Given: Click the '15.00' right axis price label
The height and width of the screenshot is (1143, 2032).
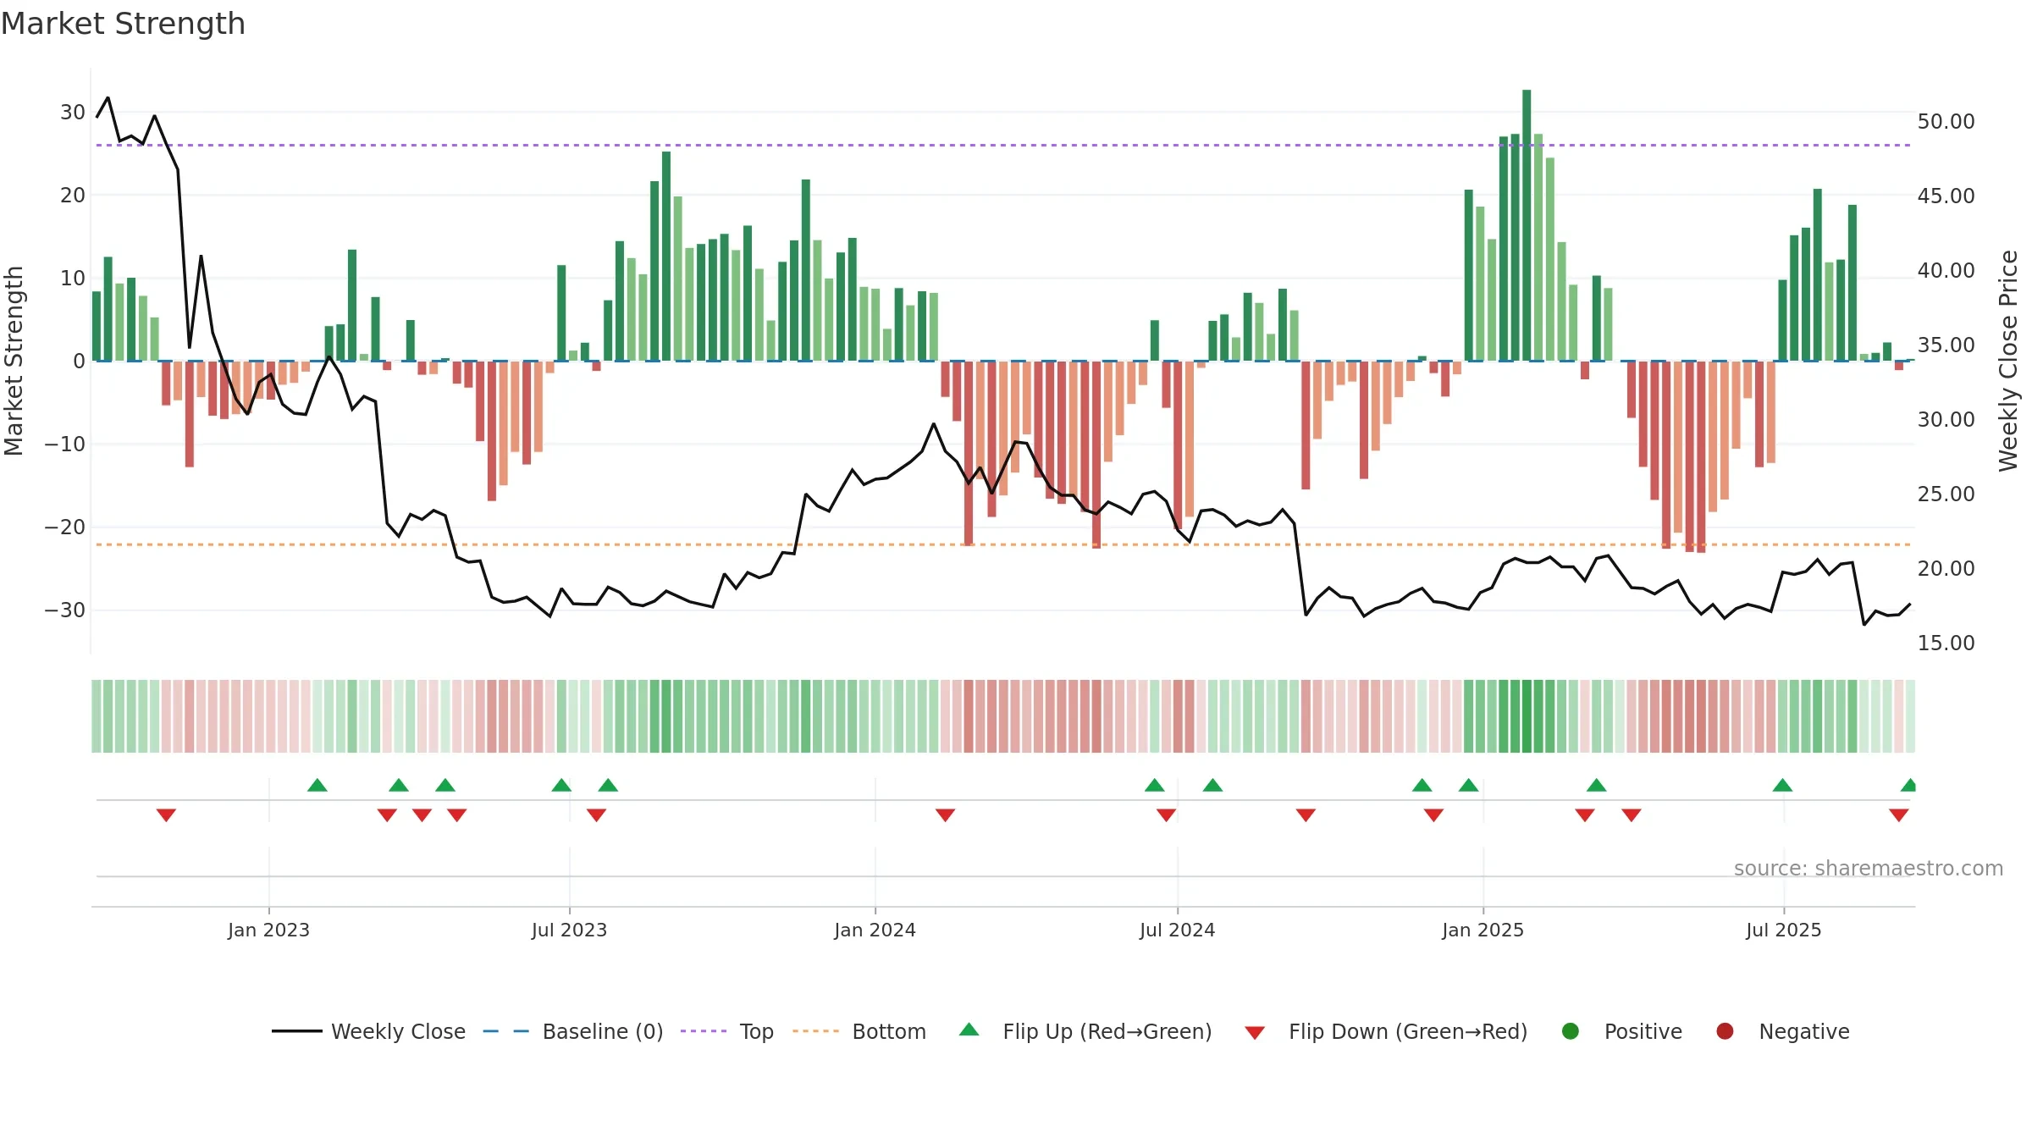Looking at the screenshot, I should 1946,643.
